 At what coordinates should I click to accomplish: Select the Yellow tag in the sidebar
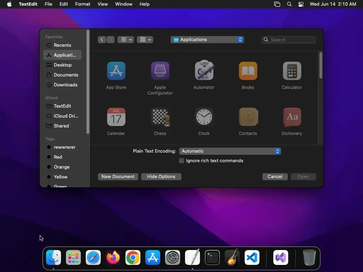coord(62,177)
